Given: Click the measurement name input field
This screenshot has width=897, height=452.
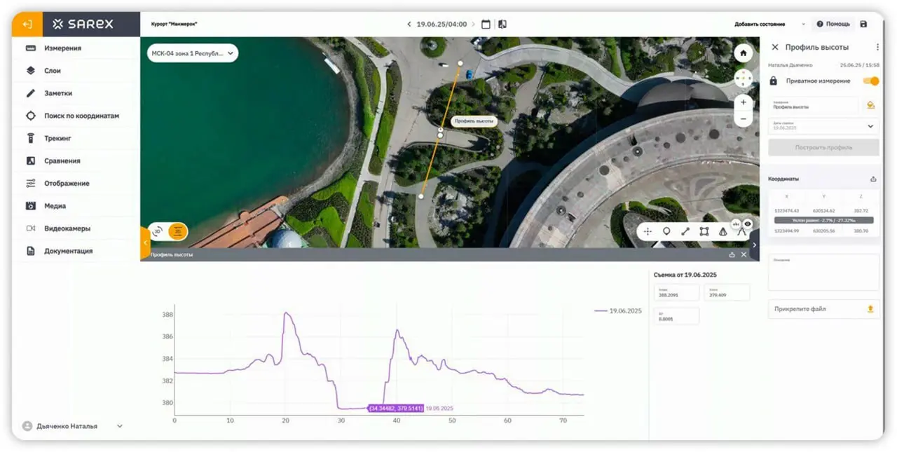Looking at the screenshot, I should [x=813, y=105].
